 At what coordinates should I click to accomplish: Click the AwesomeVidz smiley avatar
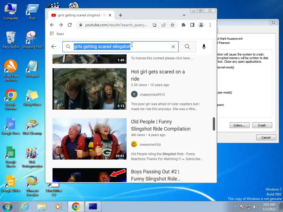click(134, 144)
